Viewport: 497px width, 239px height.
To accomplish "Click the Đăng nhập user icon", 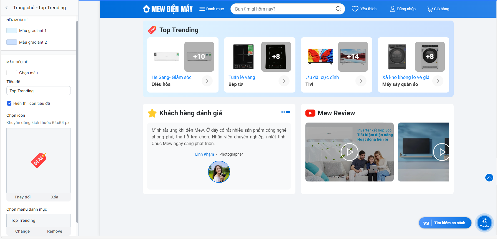I will 393,9.
